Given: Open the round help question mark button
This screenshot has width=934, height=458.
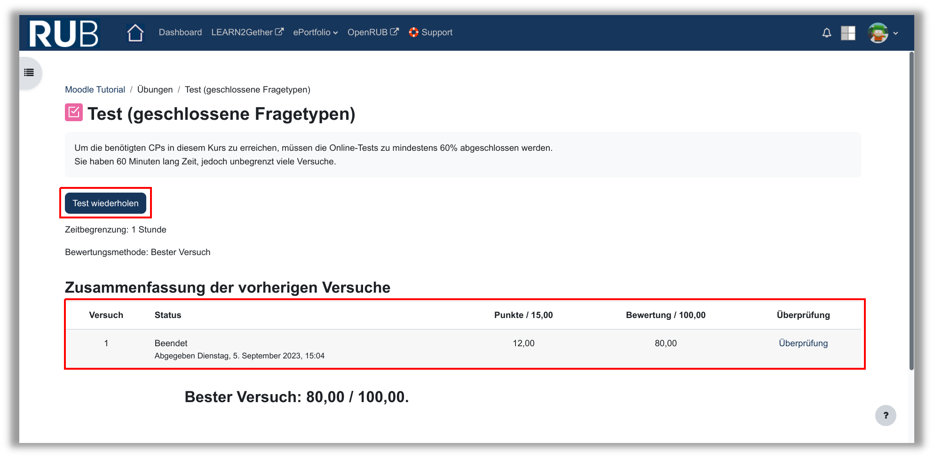Looking at the screenshot, I should pos(885,415).
